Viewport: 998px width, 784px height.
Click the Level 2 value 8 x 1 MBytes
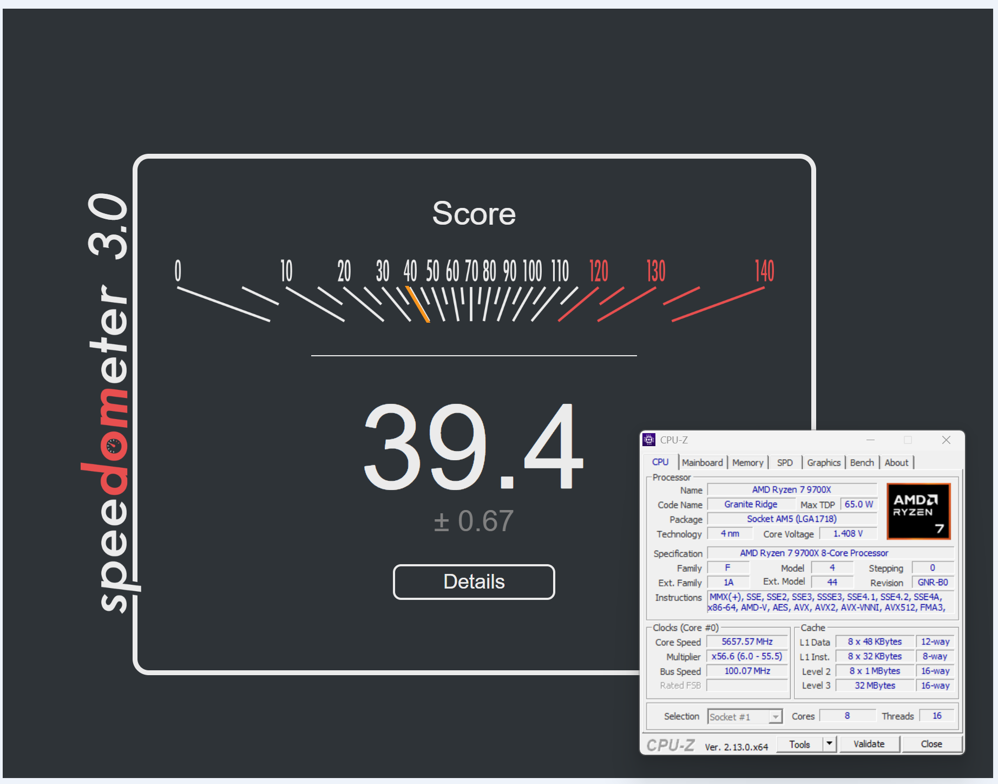pos(875,671)
